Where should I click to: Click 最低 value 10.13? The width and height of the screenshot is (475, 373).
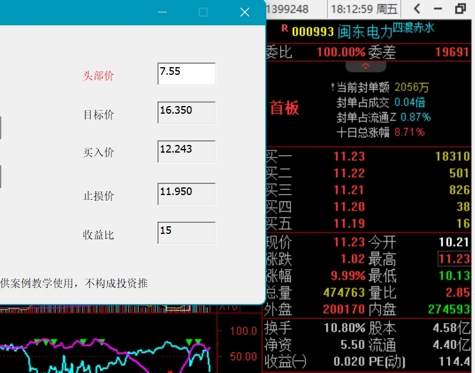[x=454, y=276]
